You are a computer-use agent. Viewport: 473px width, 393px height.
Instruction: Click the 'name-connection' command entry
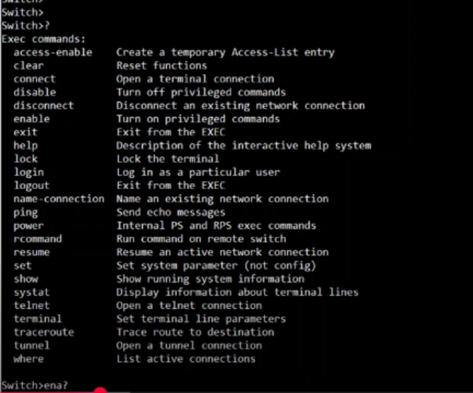(59, 199)
